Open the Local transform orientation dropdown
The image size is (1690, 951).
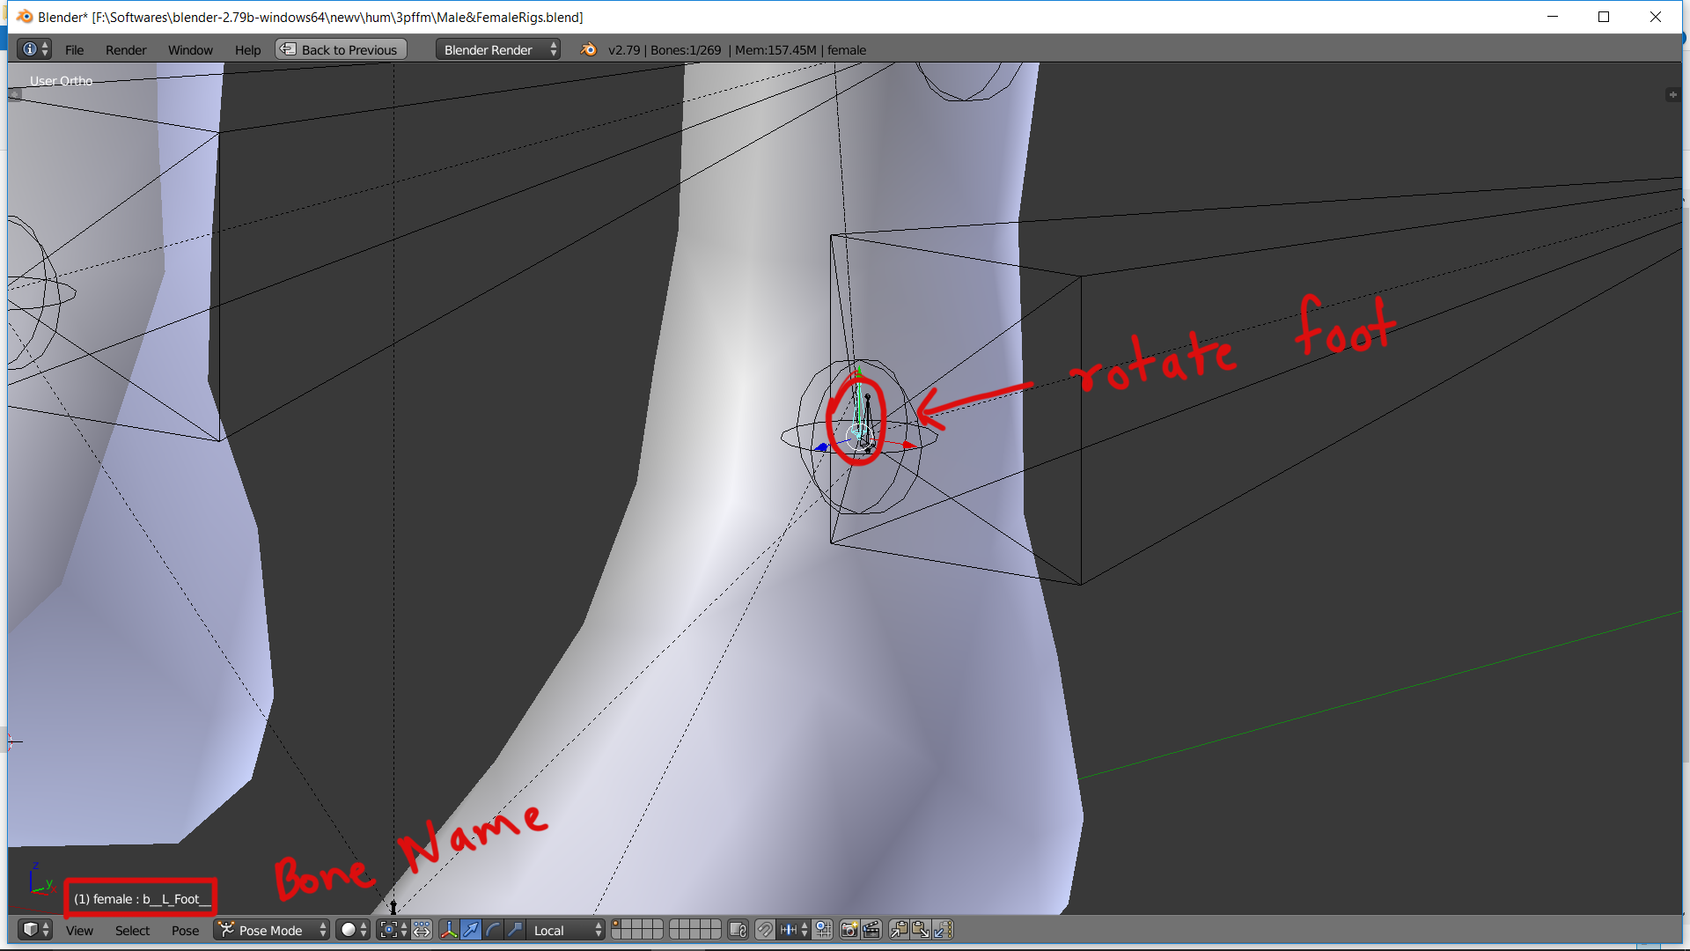[566, 930]
